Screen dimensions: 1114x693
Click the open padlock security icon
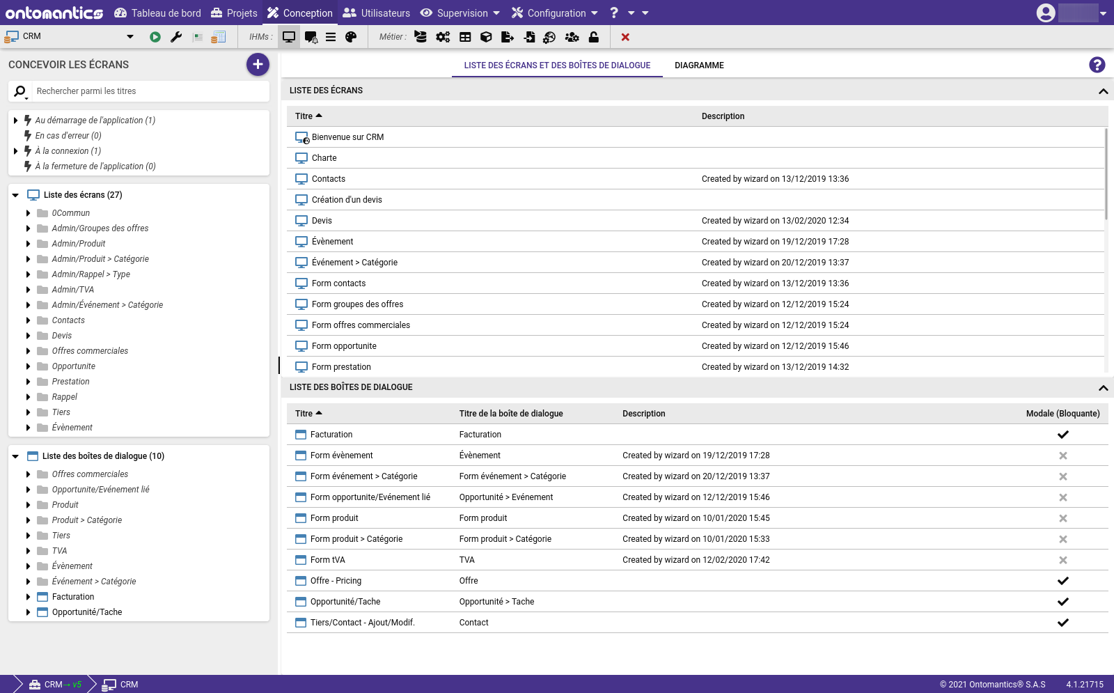(593, 37)
